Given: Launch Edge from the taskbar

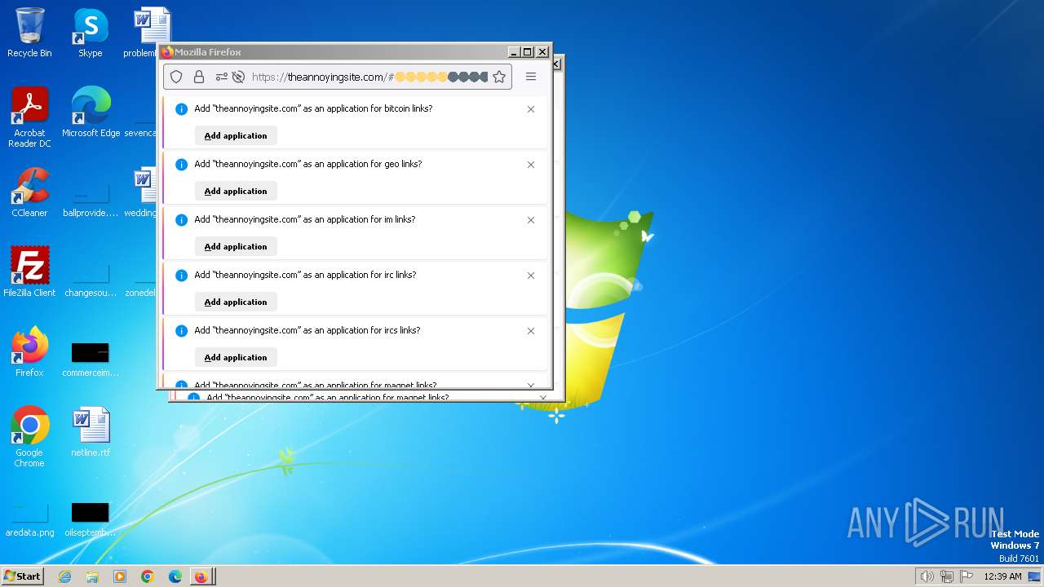Looking at the screenshot, I should (175, 576).
